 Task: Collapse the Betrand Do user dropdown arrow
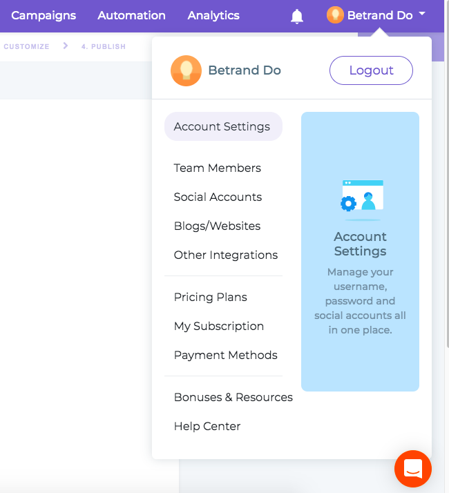[422, 14]
